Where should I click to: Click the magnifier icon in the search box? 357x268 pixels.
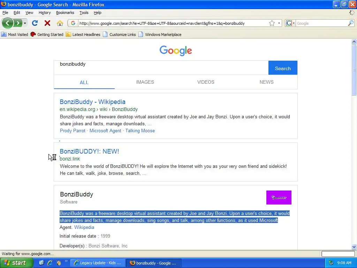tap(351, 23)
